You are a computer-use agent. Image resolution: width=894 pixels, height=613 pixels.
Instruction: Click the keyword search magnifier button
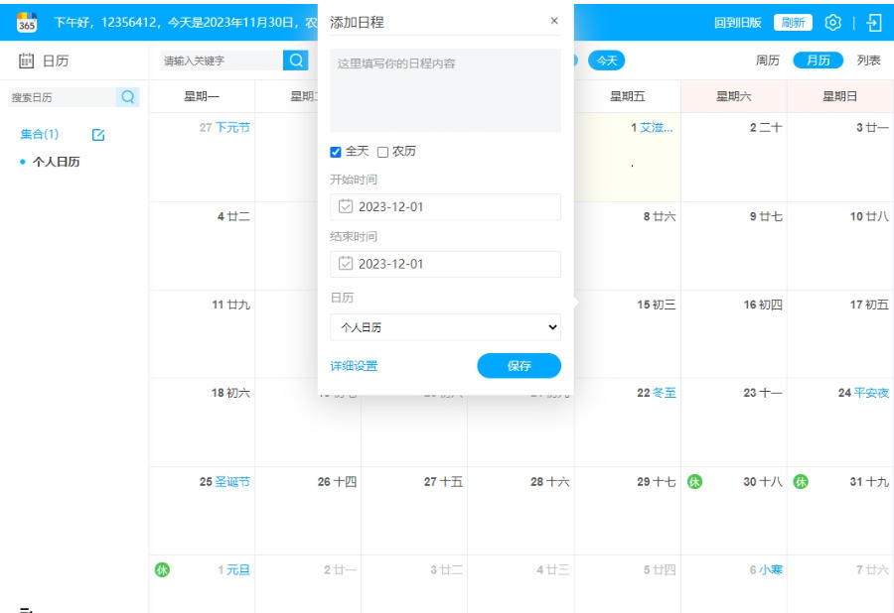(296, 61)
